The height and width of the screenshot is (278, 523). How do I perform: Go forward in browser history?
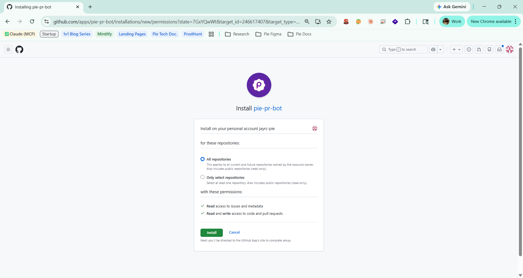click(x=20, y=22)
